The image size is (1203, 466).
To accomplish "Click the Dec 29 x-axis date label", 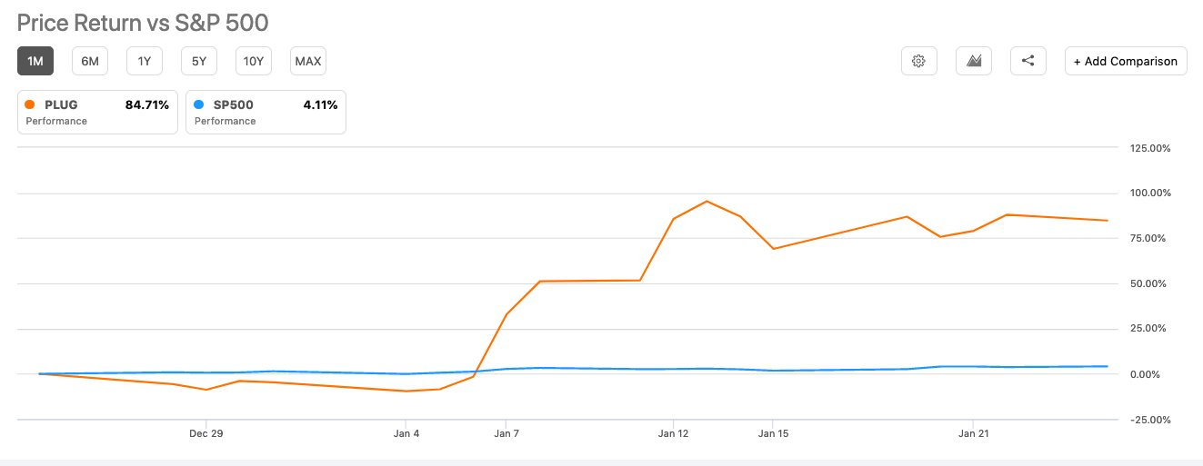I will click(x=206, y=433).
